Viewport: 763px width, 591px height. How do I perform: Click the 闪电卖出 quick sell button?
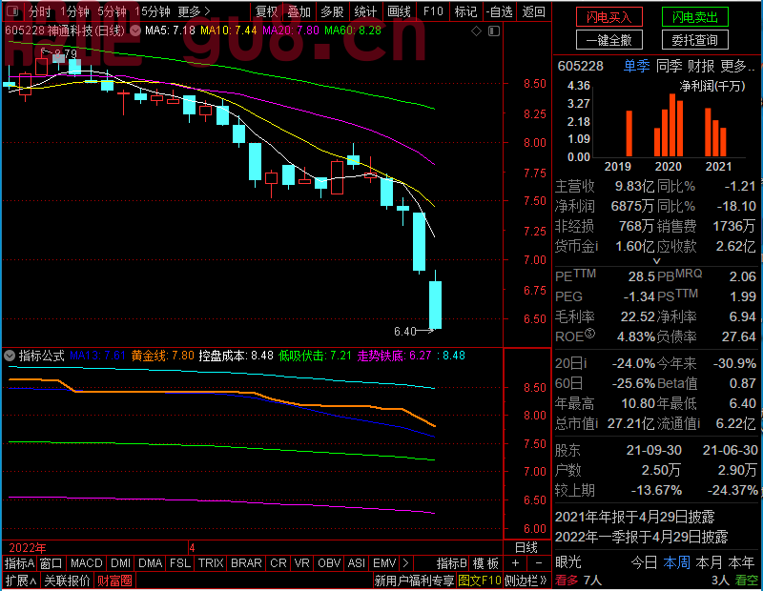(695, 17)
